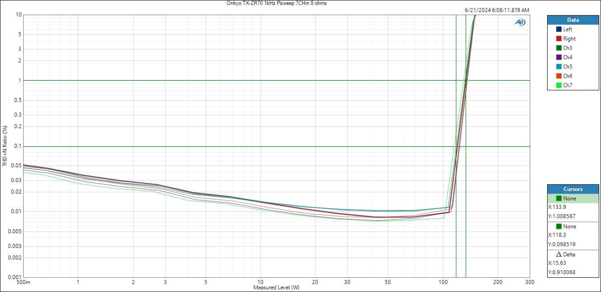Click the Measured Level (W) axis label
601x292 pixels.
(276, 288)
